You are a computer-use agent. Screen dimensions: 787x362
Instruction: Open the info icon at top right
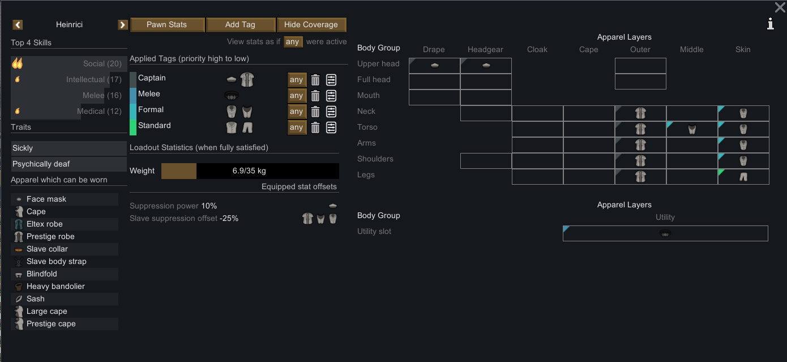click(x=771, y=23)
